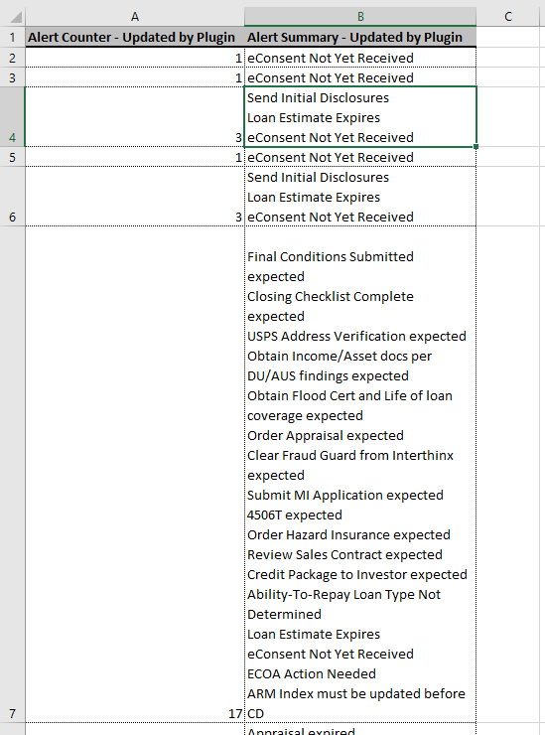Viewport: 545px width, 735px height.
Task: Select row 1 header
Action: click(13, 37)
